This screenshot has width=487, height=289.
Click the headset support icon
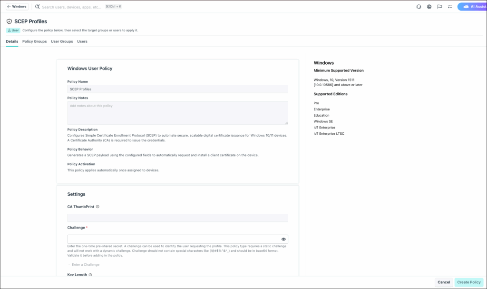419,7
